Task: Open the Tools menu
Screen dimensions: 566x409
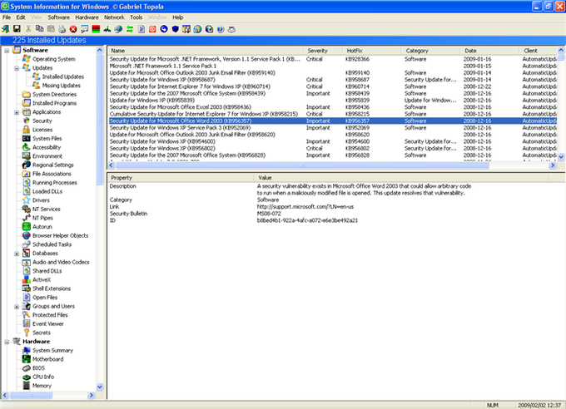Action: click(136, 17)
